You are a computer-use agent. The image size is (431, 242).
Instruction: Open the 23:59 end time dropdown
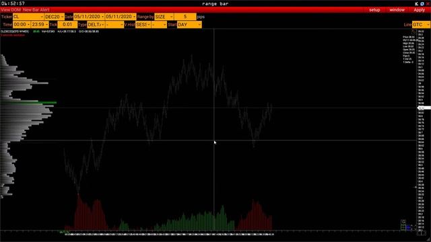tap(40, 25)
